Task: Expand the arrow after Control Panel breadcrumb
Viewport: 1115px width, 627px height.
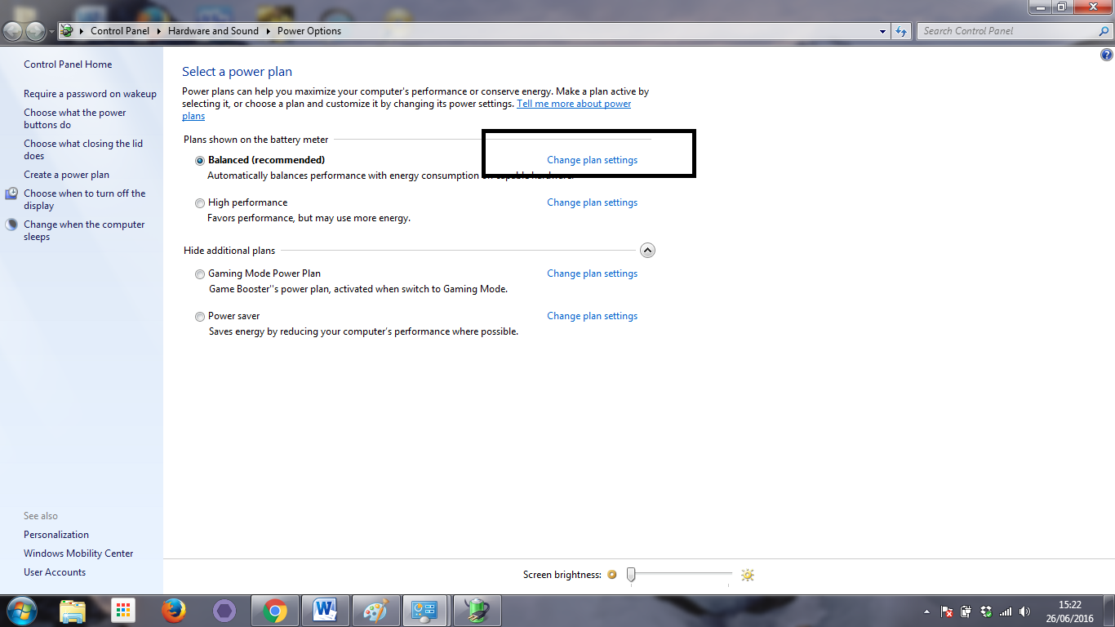Action: [x=161, y=31]
